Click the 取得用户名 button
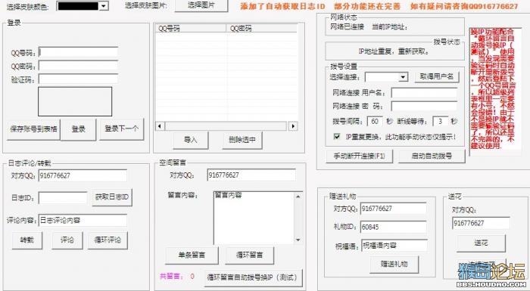This screenshot has height=291, width=530. (437, 76)
